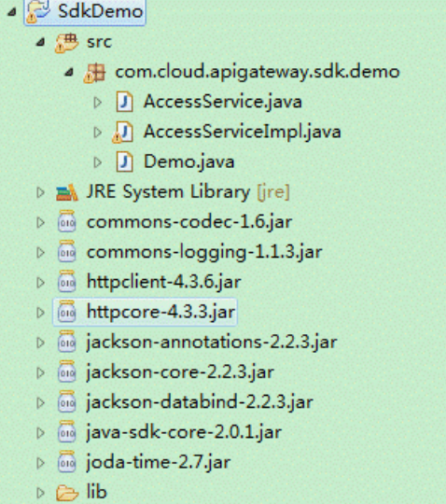Click the jackson-annotations-2.2.3.jar jar icon
Image resolution: width=446 pixels, height=504 pixels.
click(67, 342)
